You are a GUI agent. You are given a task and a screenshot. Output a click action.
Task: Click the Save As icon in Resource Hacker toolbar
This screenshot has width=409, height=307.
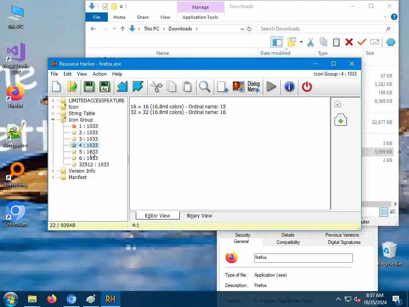tap(105, 87)
